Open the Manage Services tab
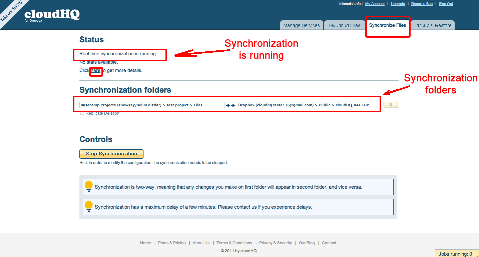This screenshot has height=257, width=479. point(302,25)
